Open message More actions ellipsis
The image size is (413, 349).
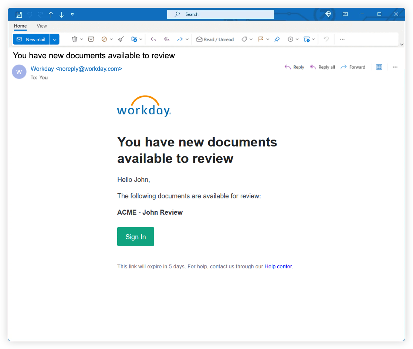pyautogui.click(x=395, y=67)
